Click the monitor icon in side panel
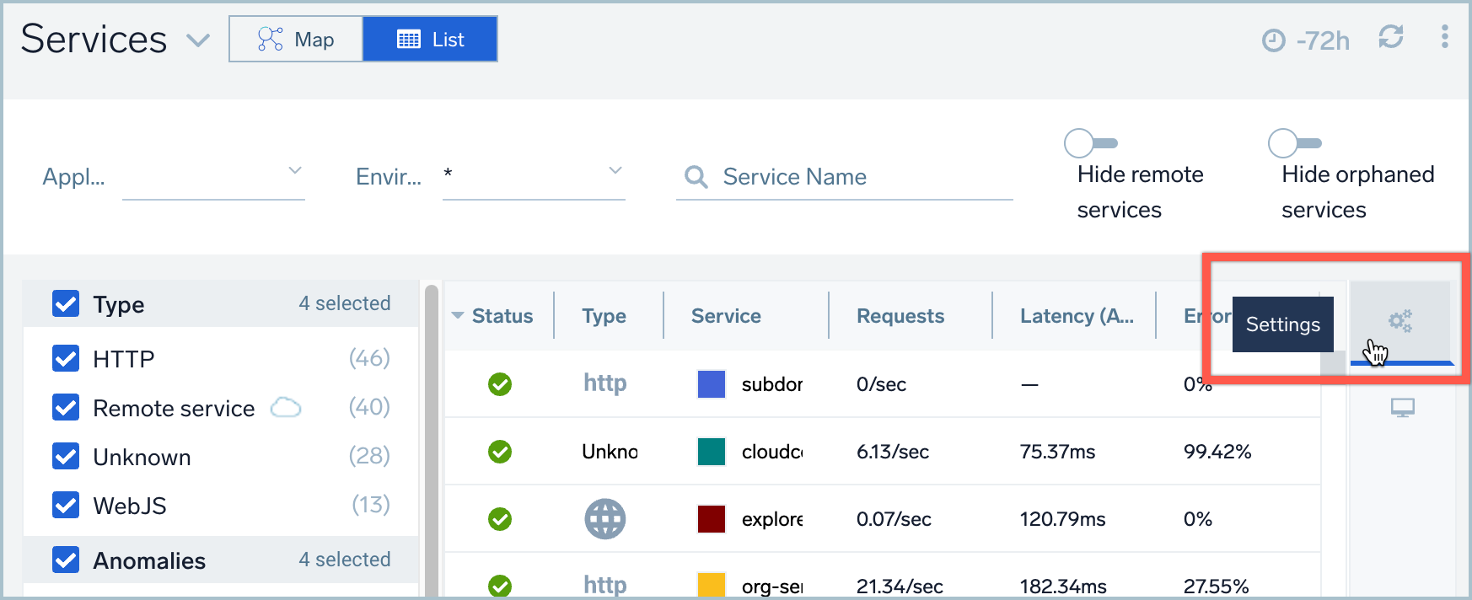 point(1402,409)
